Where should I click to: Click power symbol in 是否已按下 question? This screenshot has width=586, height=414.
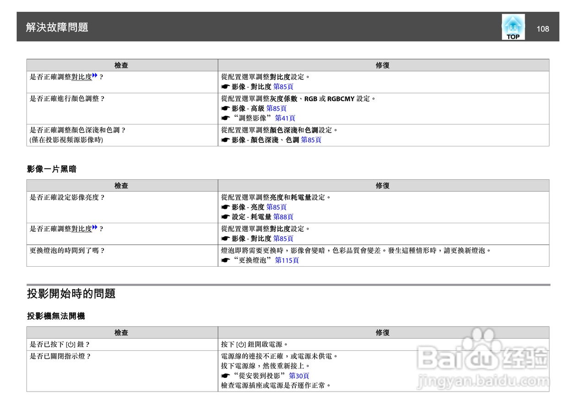[x=71, y=344]
